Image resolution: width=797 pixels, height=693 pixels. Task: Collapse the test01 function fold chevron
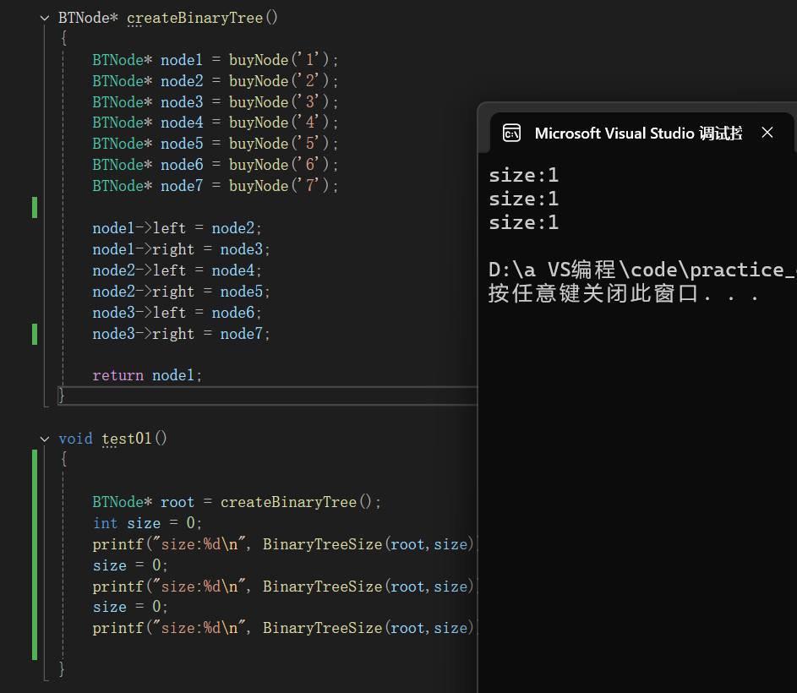tap(45, 439)
